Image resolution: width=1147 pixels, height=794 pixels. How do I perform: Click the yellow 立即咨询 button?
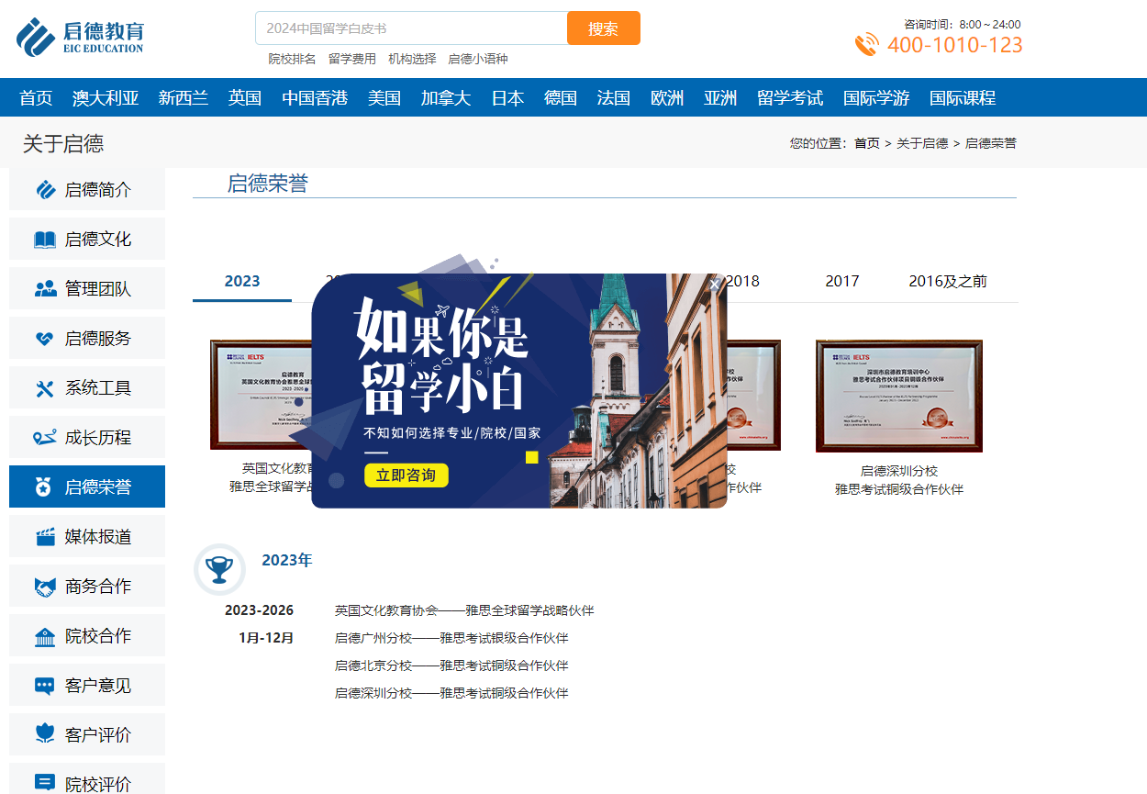(406, 475)
